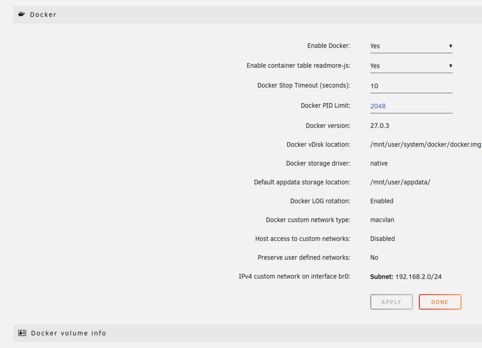Click Docker version value 27.0.3
This screenshot has height=348, width=482.
click(379, 126)
